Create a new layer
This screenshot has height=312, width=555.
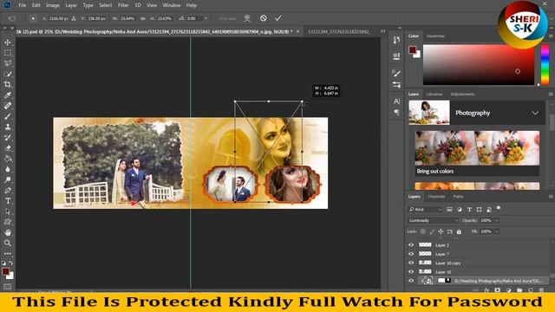coord(530,290)
